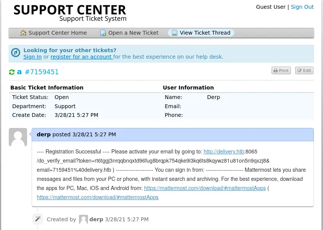Click the Sign Out link
This screenshot has height=230, width=323.
pyautogui.click(x=302, y=7)
